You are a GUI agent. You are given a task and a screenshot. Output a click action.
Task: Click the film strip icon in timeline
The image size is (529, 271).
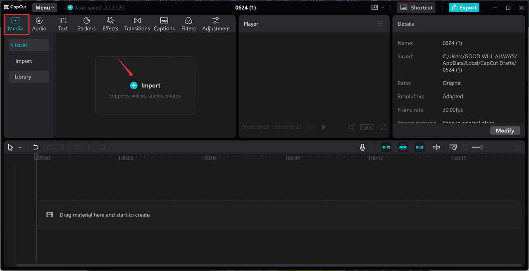(50, 215)
